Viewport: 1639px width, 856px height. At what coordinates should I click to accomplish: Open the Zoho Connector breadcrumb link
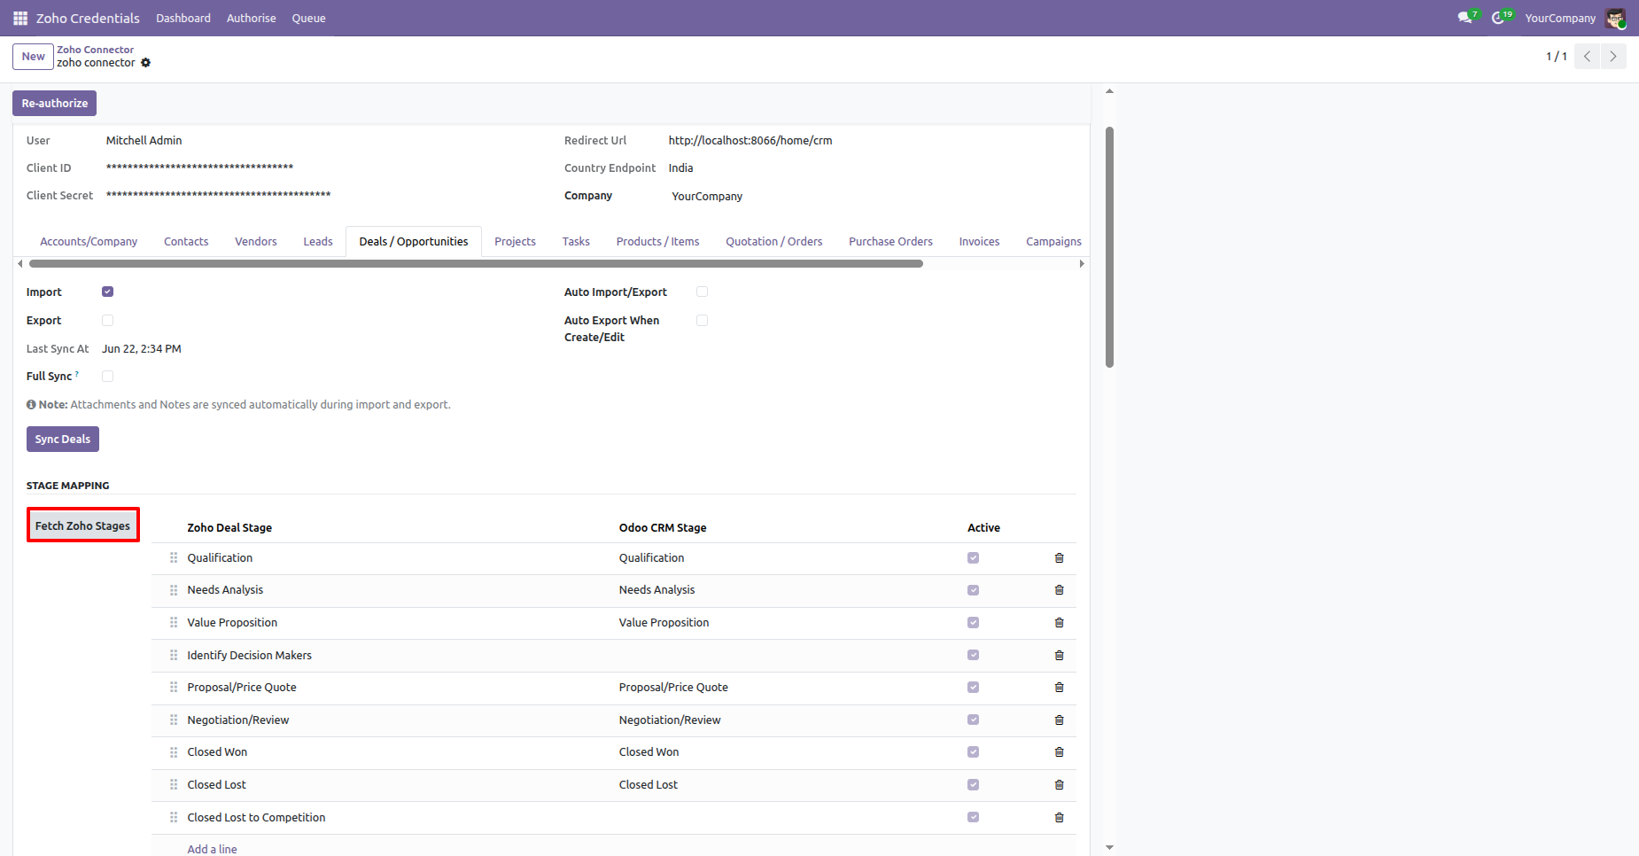pyautogui.click(x=96, y=50)
